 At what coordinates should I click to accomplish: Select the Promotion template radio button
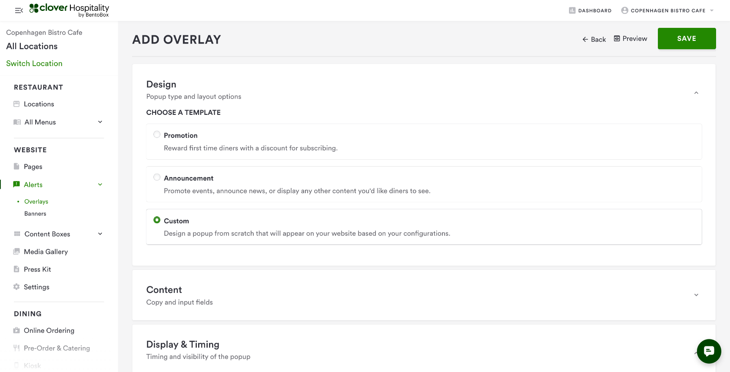coord(157,134)
